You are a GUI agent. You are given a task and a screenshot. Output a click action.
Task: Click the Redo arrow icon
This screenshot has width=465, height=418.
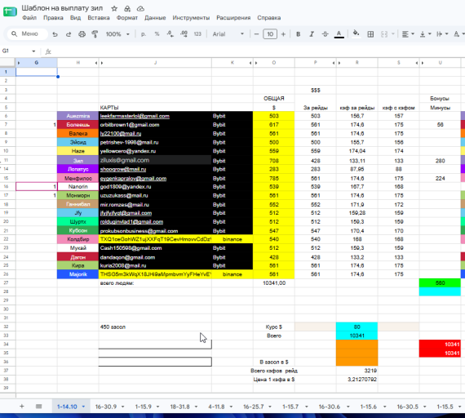pos(69,34)
